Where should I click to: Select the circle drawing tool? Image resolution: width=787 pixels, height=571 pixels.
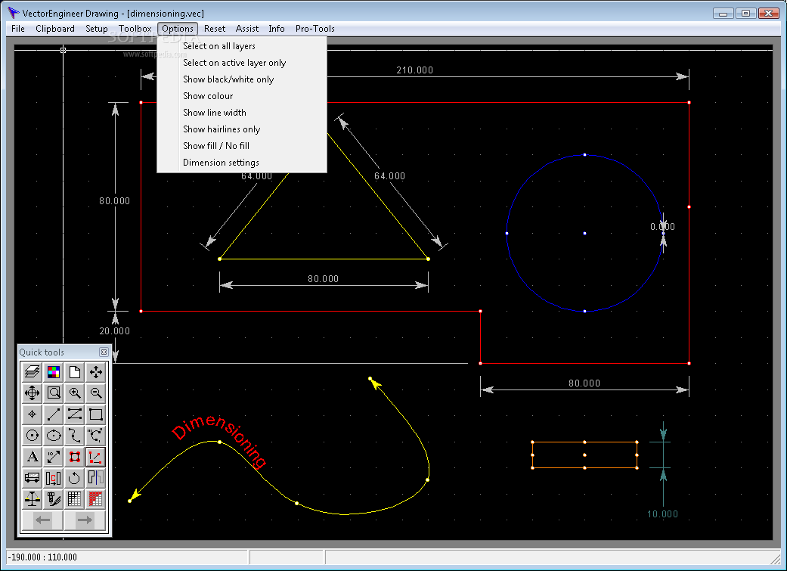pyautogui.click(x=32, y=436)
